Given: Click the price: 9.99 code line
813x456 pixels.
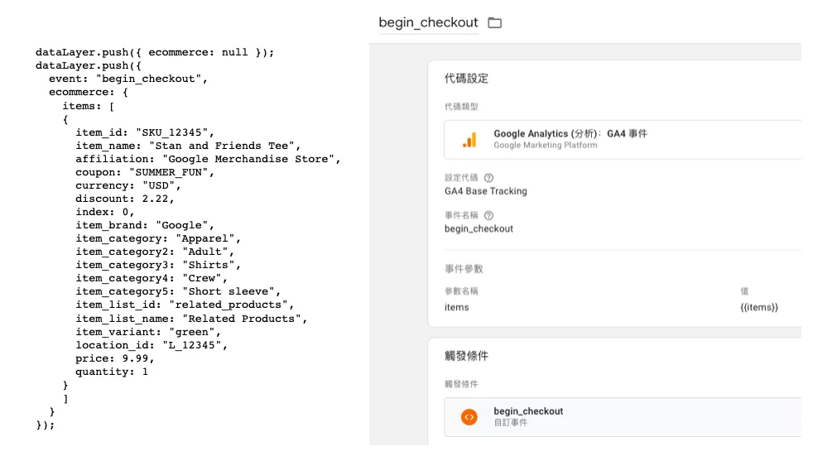Looking at the screenshot, I should 114,358.
